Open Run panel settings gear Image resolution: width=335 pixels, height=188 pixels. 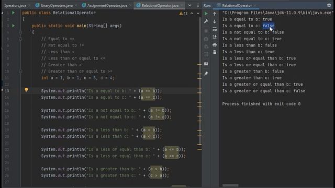point(329,5)
